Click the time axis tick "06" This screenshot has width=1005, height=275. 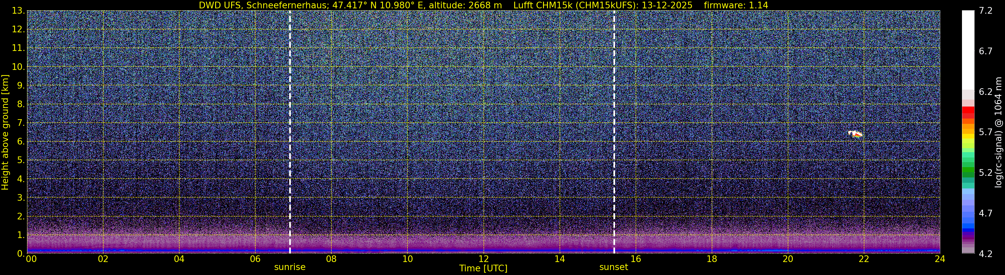[x=255, y=259]
